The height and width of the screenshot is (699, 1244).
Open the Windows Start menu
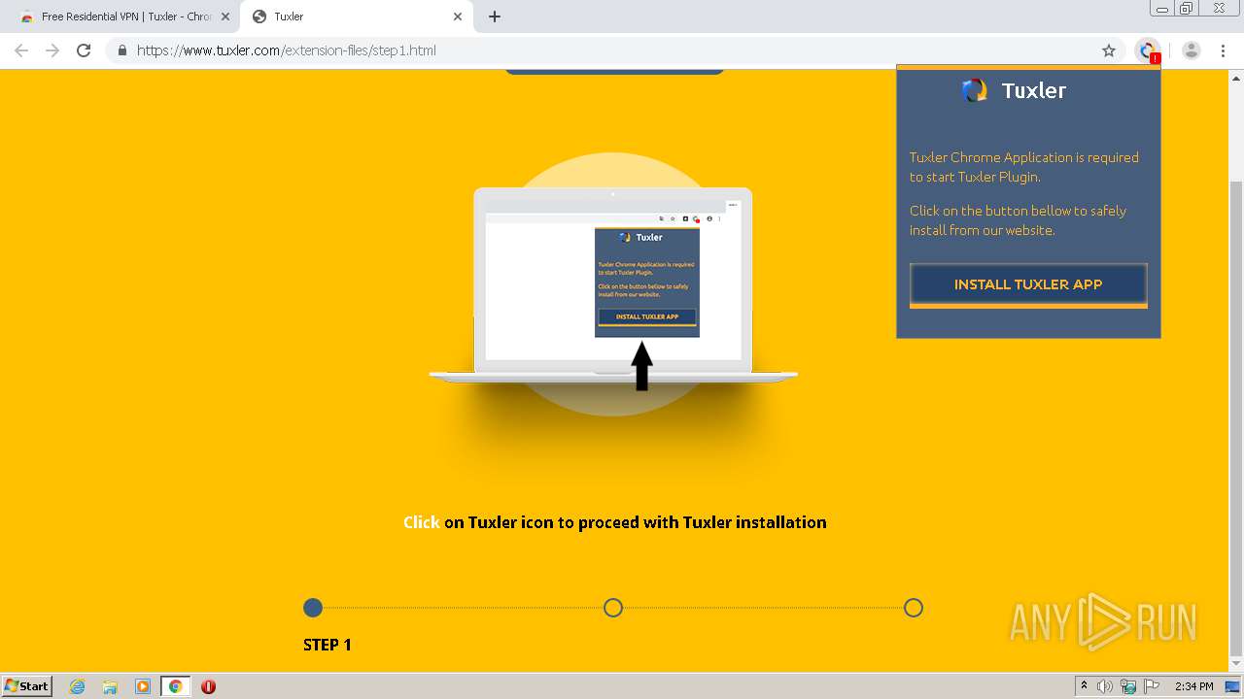point(27,685)
